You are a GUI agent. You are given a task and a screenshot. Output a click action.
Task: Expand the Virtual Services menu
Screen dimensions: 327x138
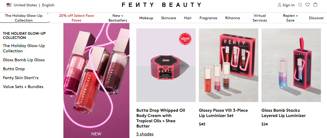(260, 18)
